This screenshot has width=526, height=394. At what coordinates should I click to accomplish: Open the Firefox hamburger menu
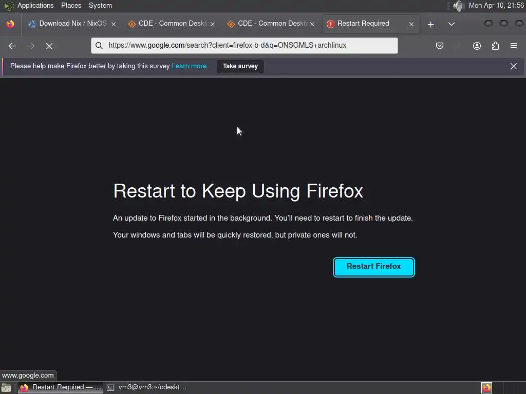pyautogui.click(x=514, y=46)
